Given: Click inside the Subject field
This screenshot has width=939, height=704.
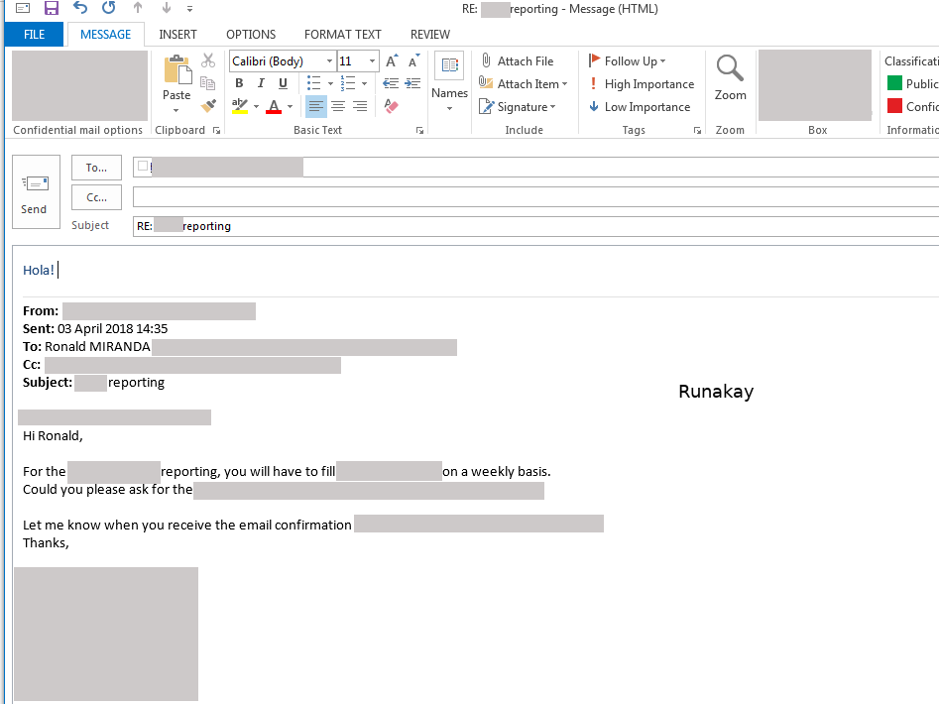Looking at the screenshot, I should [397, 225].
